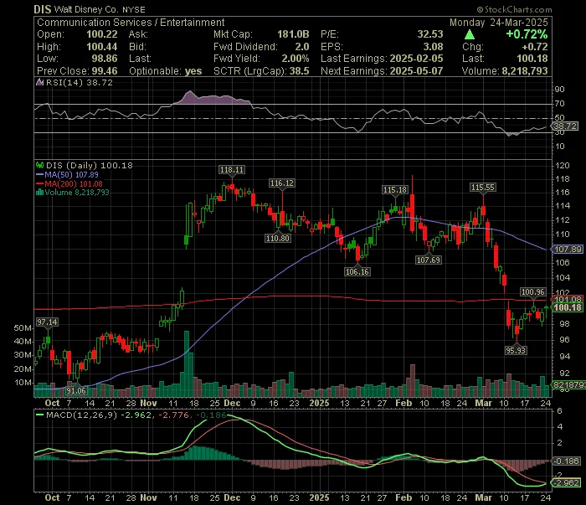Click the High price value 100.44
This screenshot has width=586, height=505.
click(102, 47)
